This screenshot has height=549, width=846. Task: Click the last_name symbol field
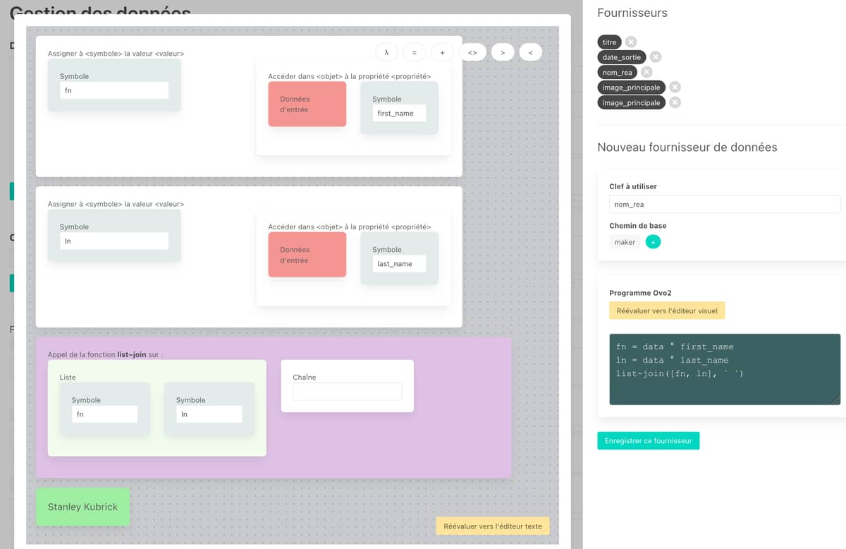tap(400, 264)
